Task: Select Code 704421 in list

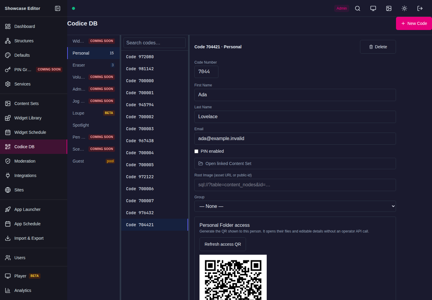Action: coord(154,225)
